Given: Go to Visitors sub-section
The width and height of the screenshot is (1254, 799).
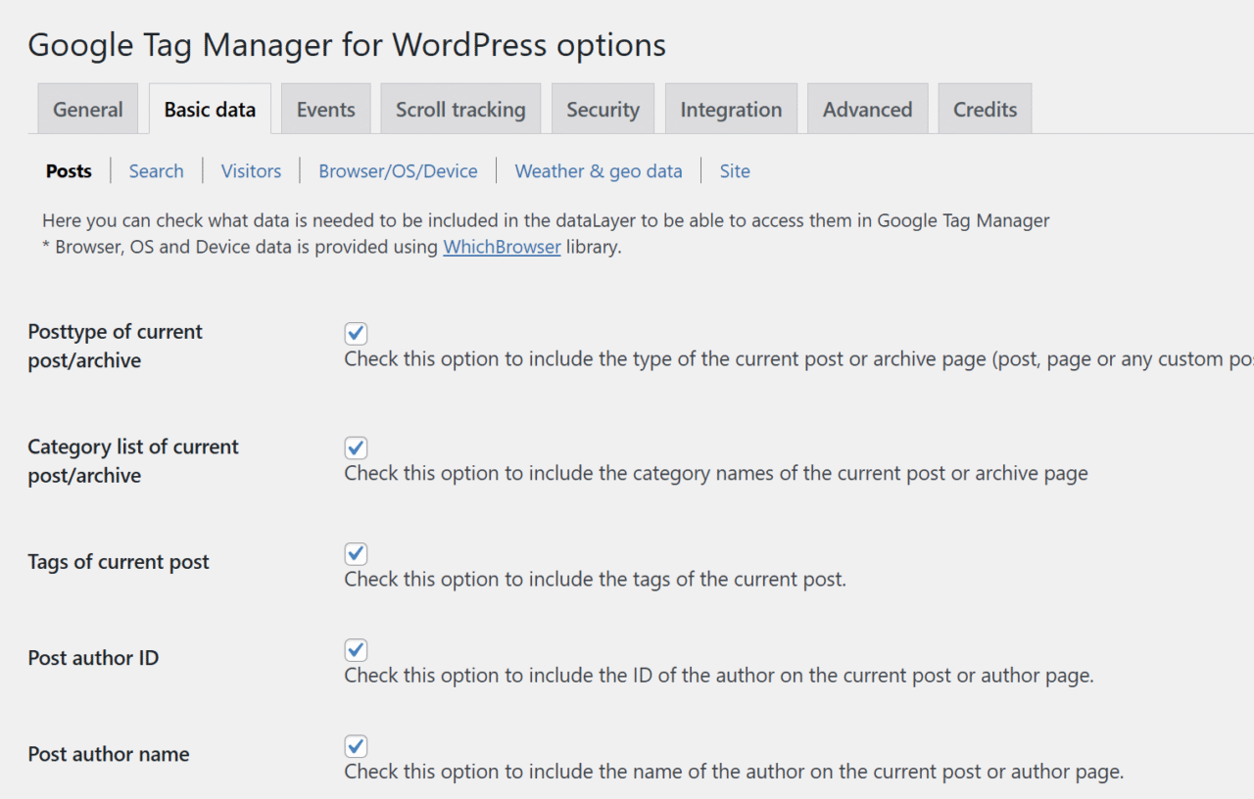Looking at the screenshot, I should 251,170.
